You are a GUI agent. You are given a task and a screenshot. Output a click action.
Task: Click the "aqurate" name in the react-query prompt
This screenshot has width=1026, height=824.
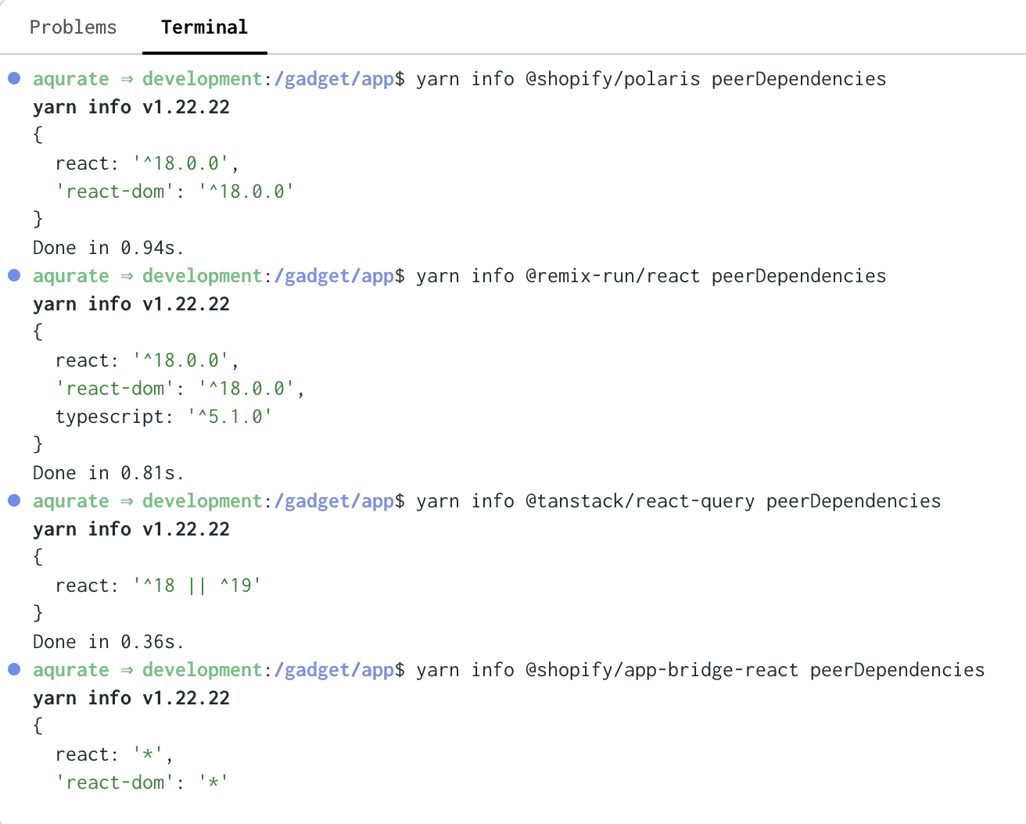click(x=71, y=501)
